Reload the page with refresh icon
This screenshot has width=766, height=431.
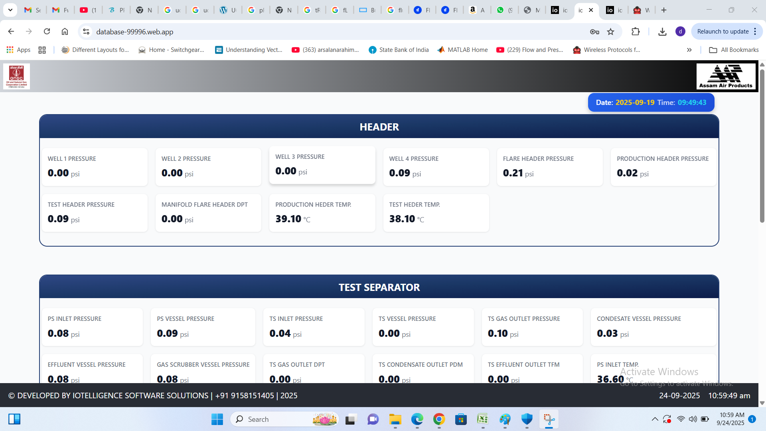47,32
